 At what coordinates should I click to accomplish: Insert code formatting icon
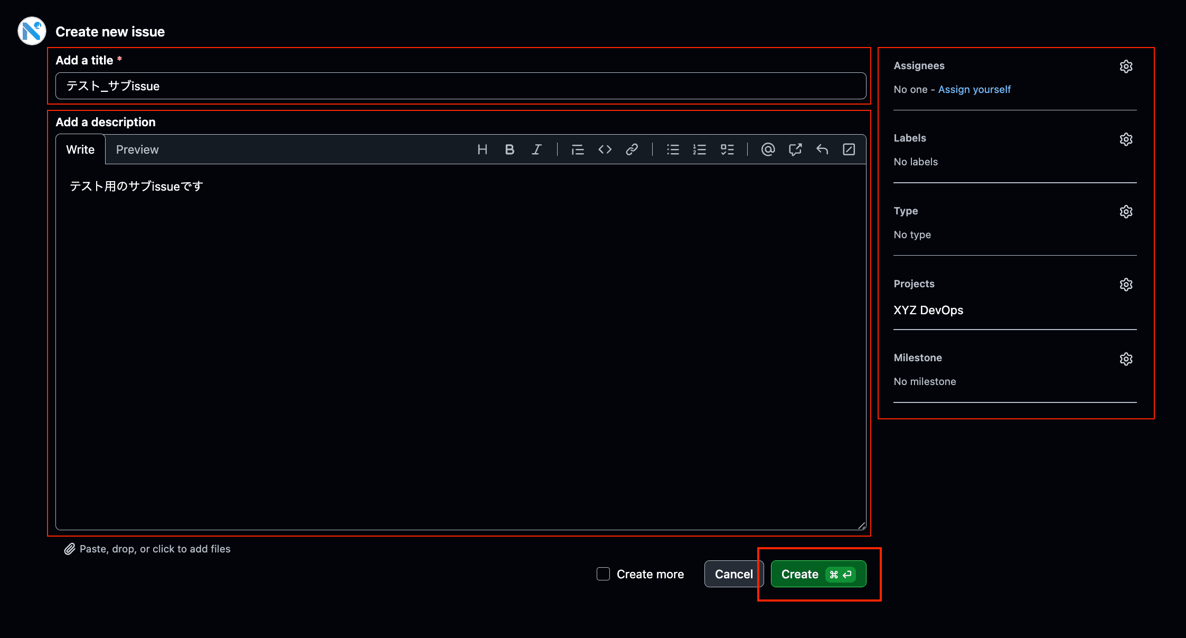pyautogui.click(x=605, y=149)
